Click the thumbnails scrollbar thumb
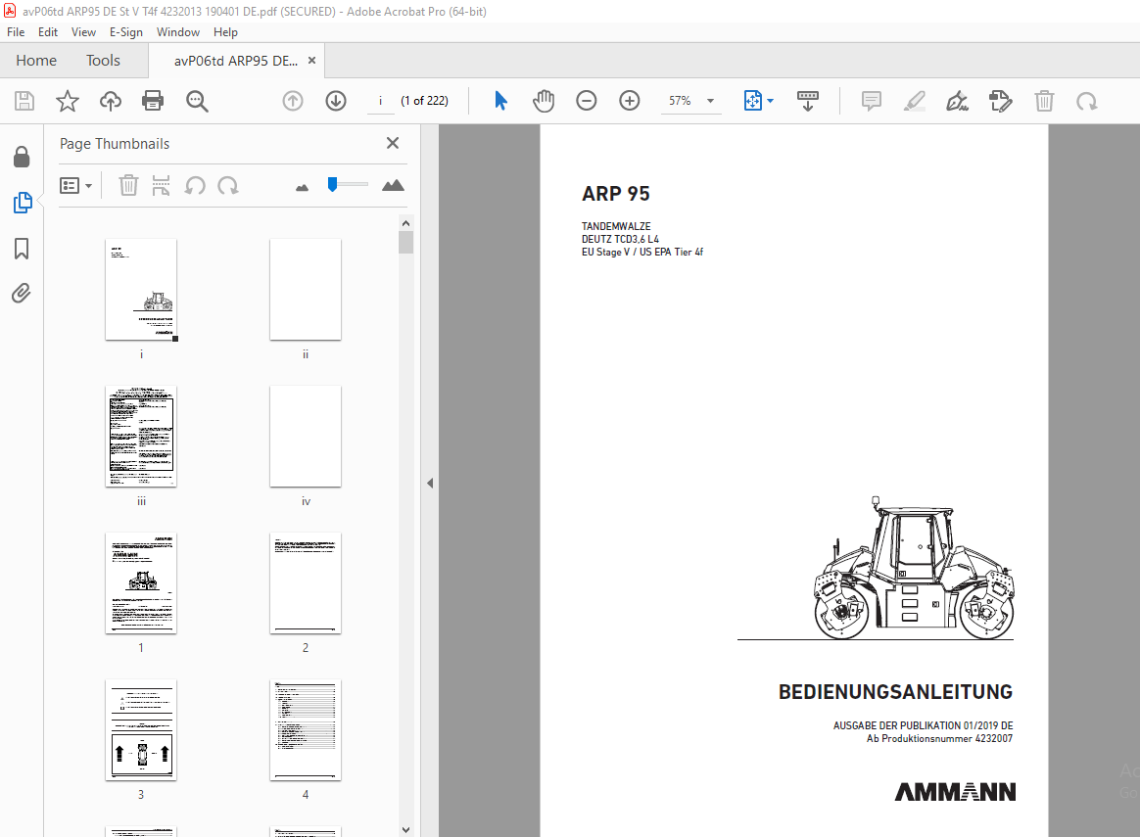 coord(405,243)
